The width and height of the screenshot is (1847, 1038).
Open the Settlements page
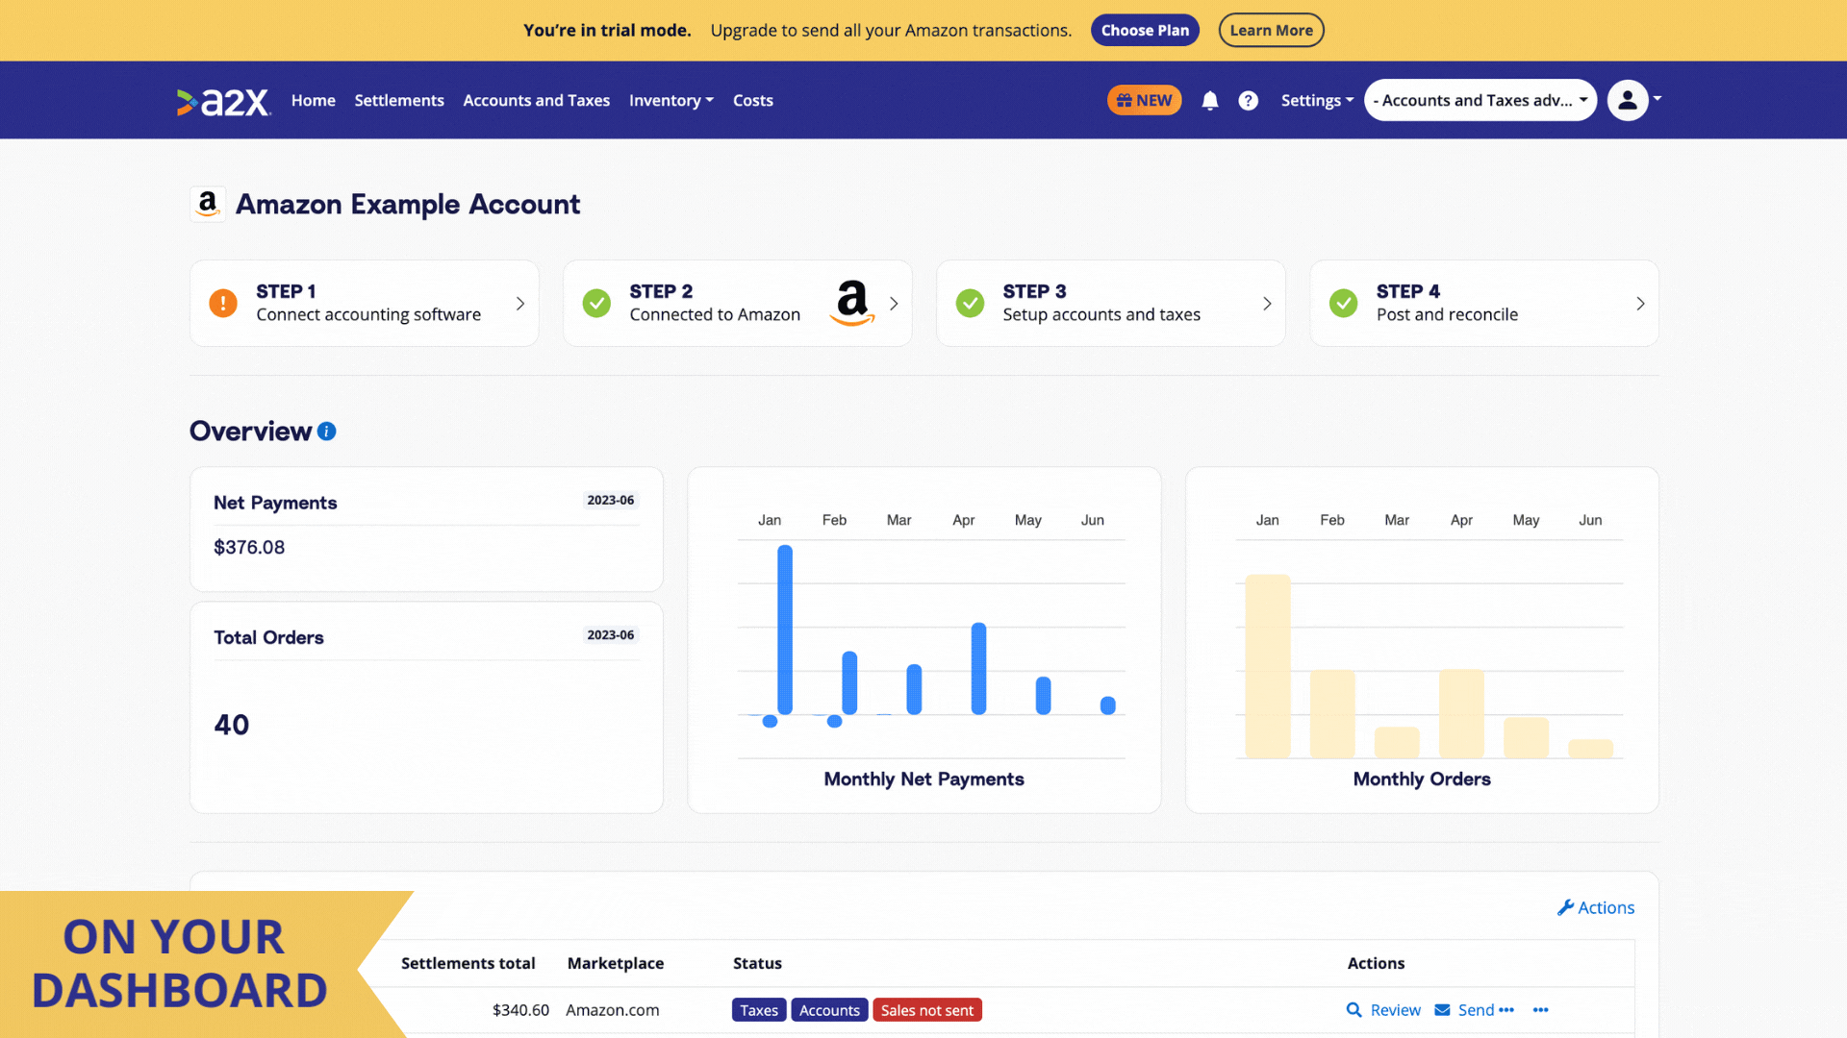point(399,101)
